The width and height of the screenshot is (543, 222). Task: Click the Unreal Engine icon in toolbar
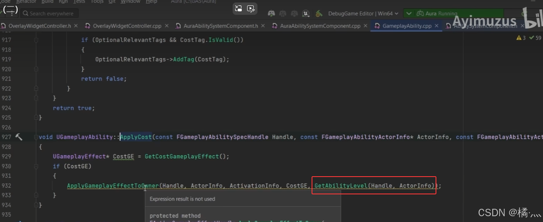306,14
